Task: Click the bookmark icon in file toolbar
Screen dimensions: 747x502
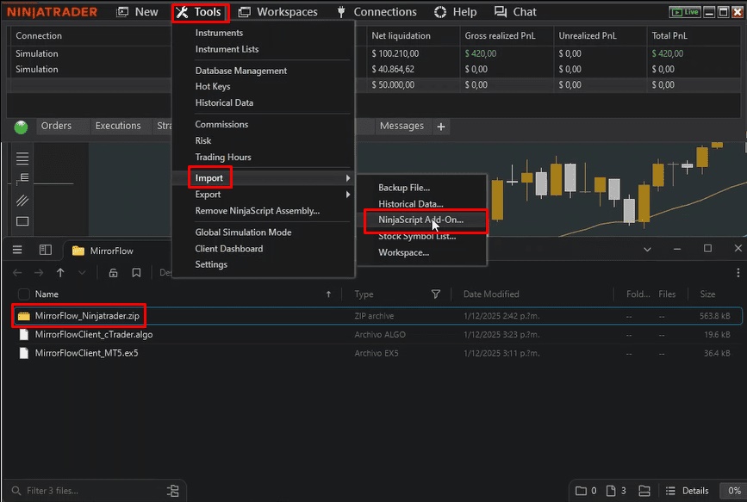Action: [136, 273]
